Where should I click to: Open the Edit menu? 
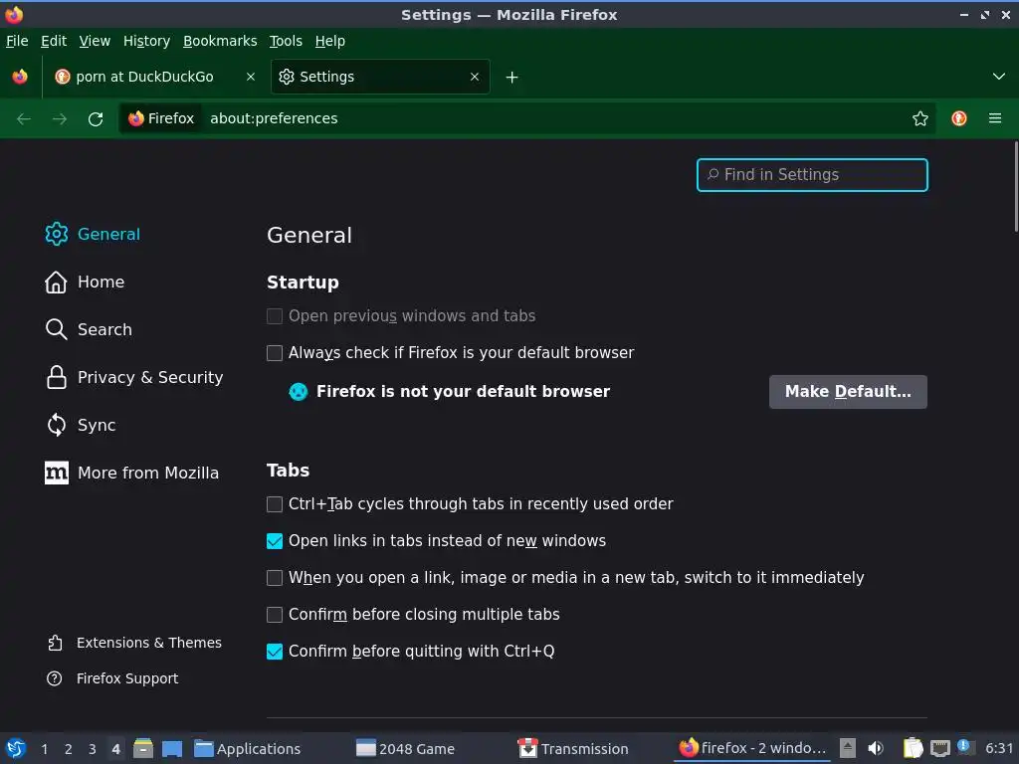point(54,41)
